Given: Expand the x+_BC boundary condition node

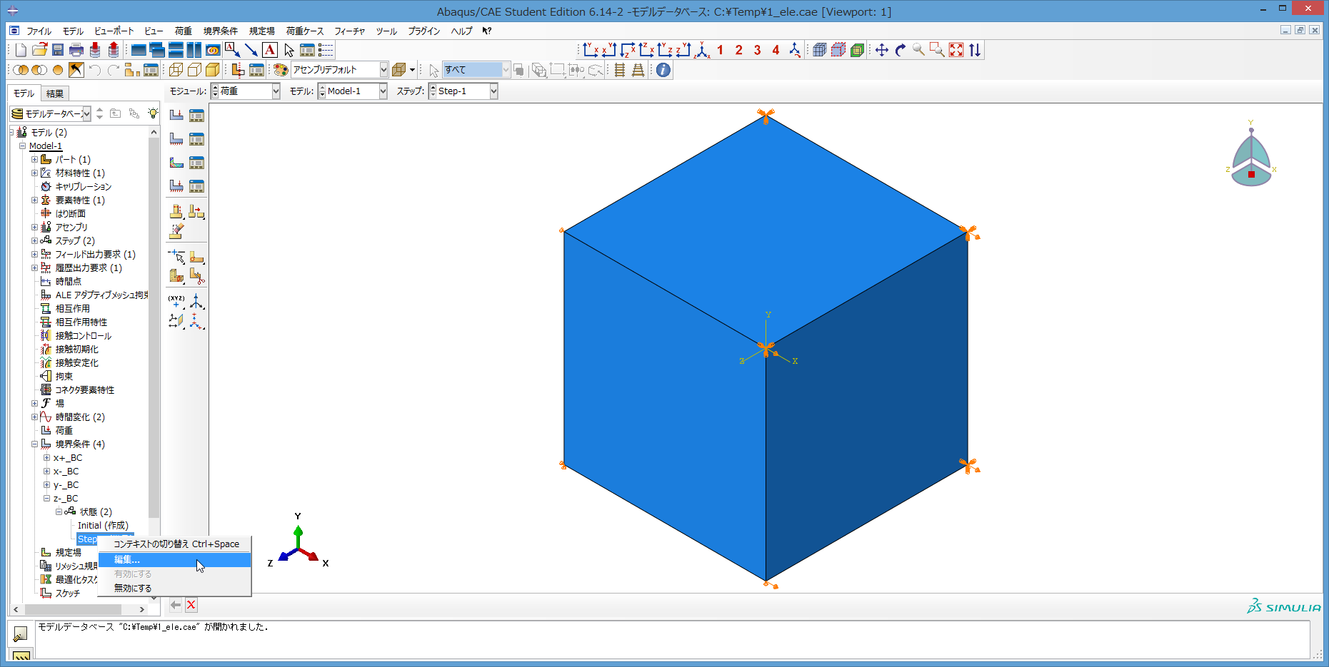Looking at the screenshot, I should [46, 458].
